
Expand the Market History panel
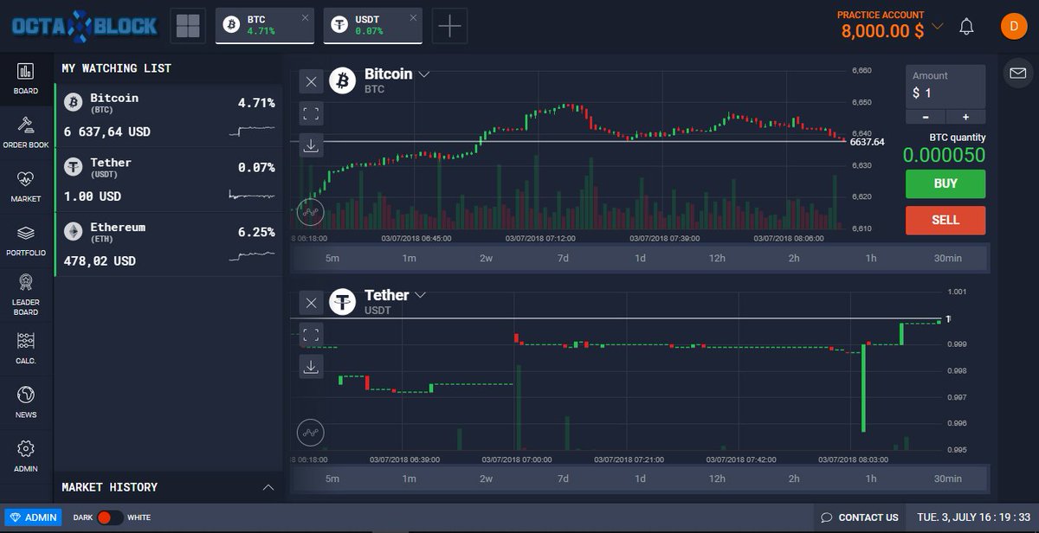268,487
